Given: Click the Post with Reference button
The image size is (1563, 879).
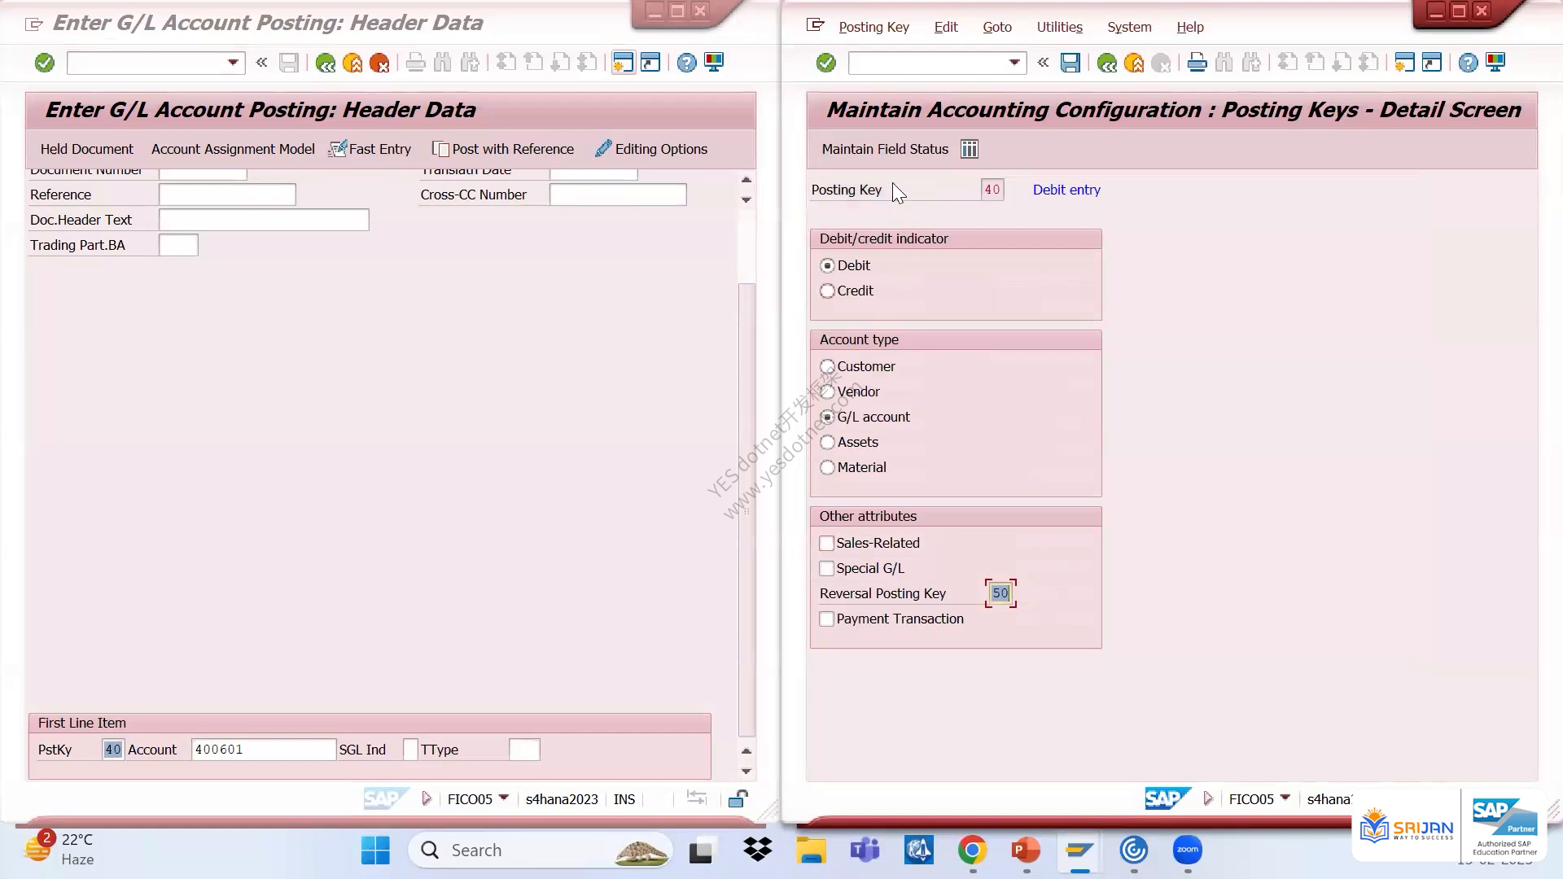Looking at the screenshot, I should pos(503,149).
